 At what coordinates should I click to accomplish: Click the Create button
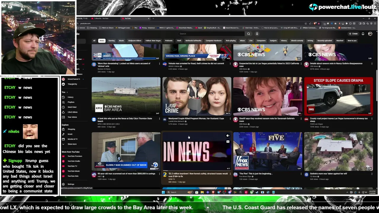[353, 34]
